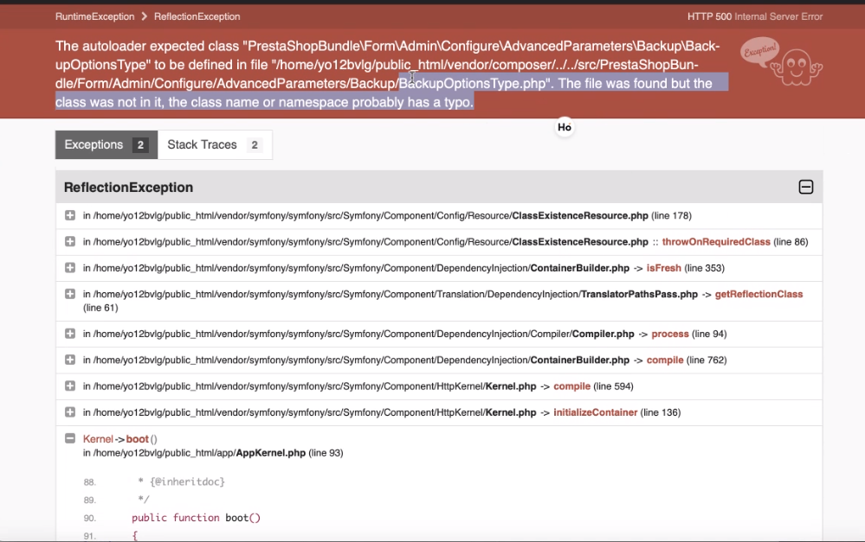The image size is (865, 542).
Task: Click the isFresh method name
Action: click(x=663, y=268)
